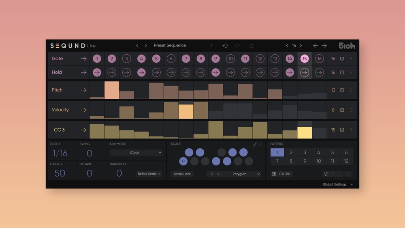Disable the C note in scale keyboard
Viewport: 405px width, 228px height.
(x=183, y=161)
